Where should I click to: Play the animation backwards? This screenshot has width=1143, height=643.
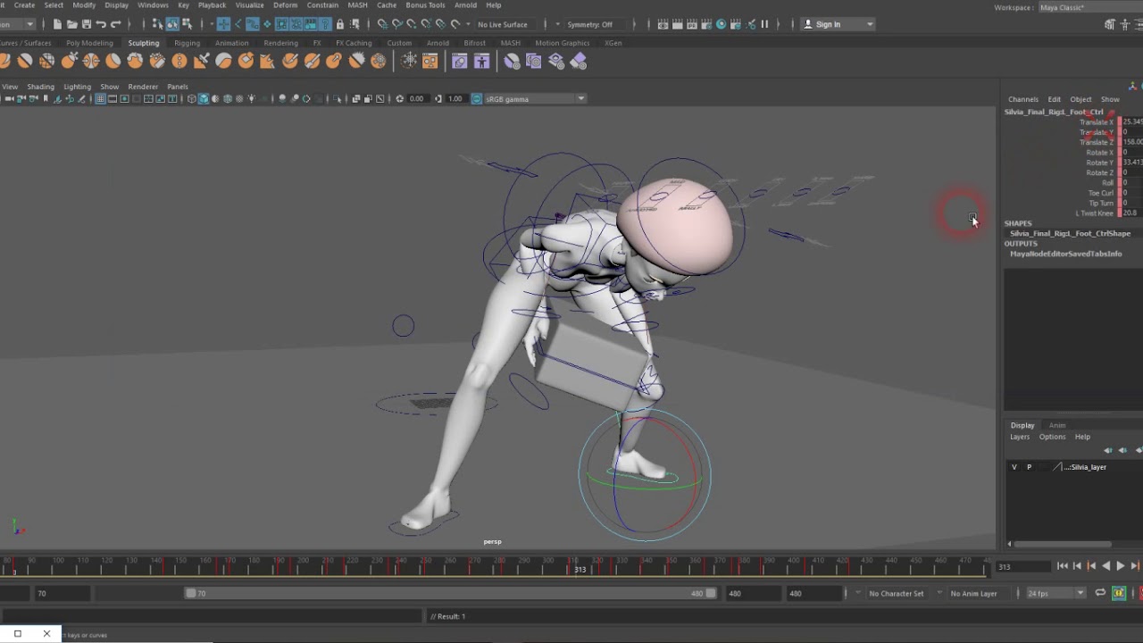[1105, 566]
